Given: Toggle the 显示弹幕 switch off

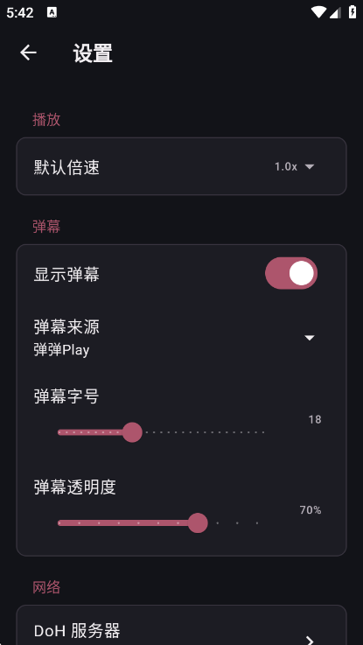Looking at the screenshot, I should (291, 273).
